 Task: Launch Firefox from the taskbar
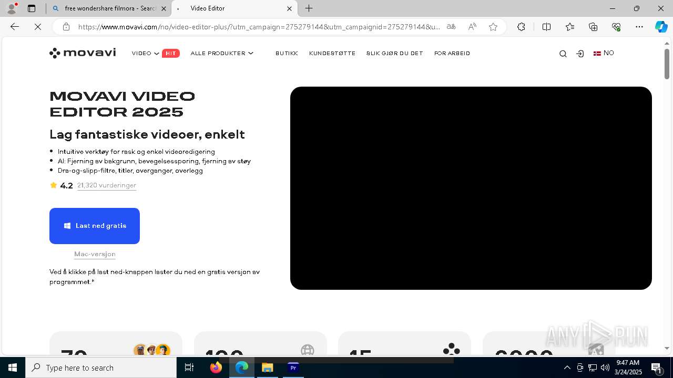(216, 367)
